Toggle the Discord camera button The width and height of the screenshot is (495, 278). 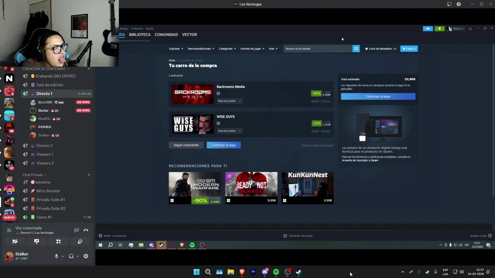(15, 241)
